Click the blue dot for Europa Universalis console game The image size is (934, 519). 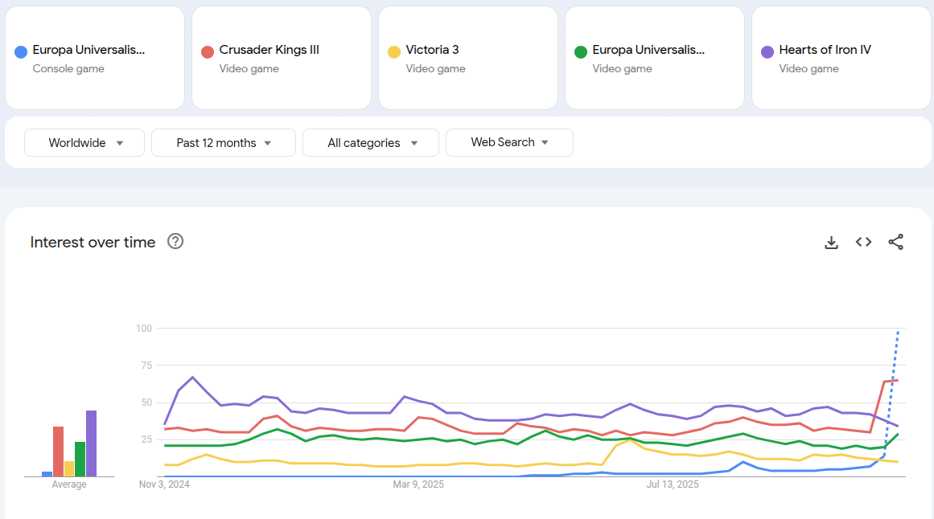click(21, 51)
